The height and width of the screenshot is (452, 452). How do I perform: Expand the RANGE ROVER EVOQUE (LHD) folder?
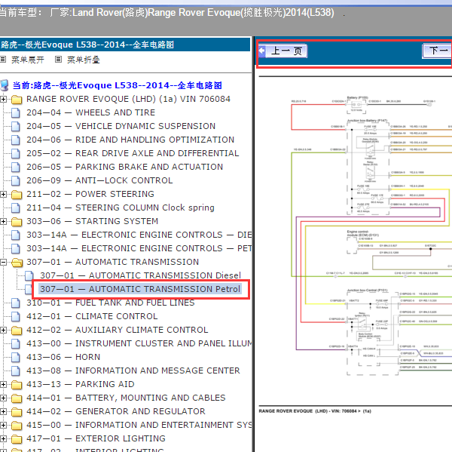(x=3, y=100)
